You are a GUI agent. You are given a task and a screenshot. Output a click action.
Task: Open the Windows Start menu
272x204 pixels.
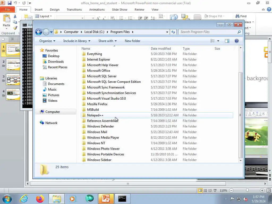pyautogui.click(x=7, y=199)
